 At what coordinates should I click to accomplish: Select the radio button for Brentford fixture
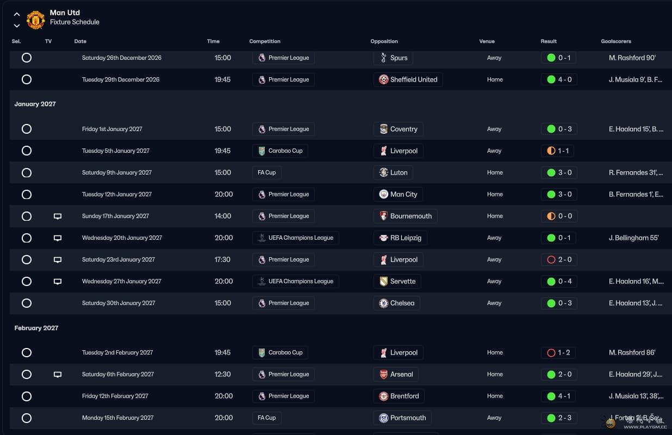coord(27,396)
